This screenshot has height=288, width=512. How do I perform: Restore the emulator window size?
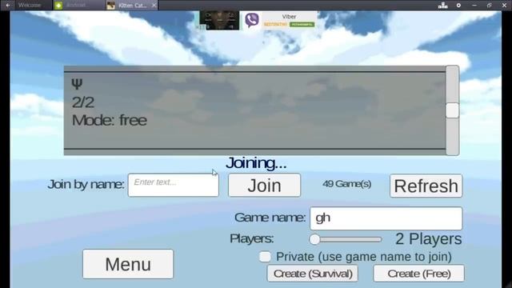tap(489, 6)
